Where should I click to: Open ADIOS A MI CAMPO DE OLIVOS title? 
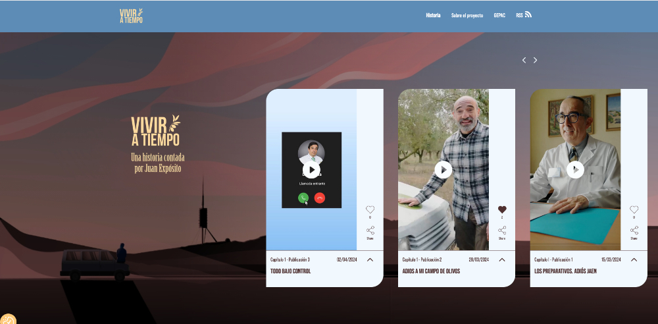point(431,271)
